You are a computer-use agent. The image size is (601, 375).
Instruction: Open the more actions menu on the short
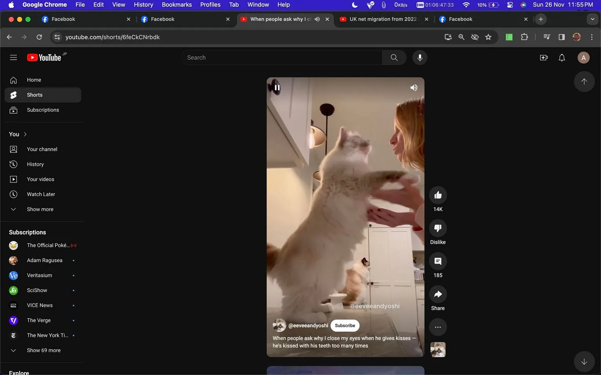click(437, 327)
